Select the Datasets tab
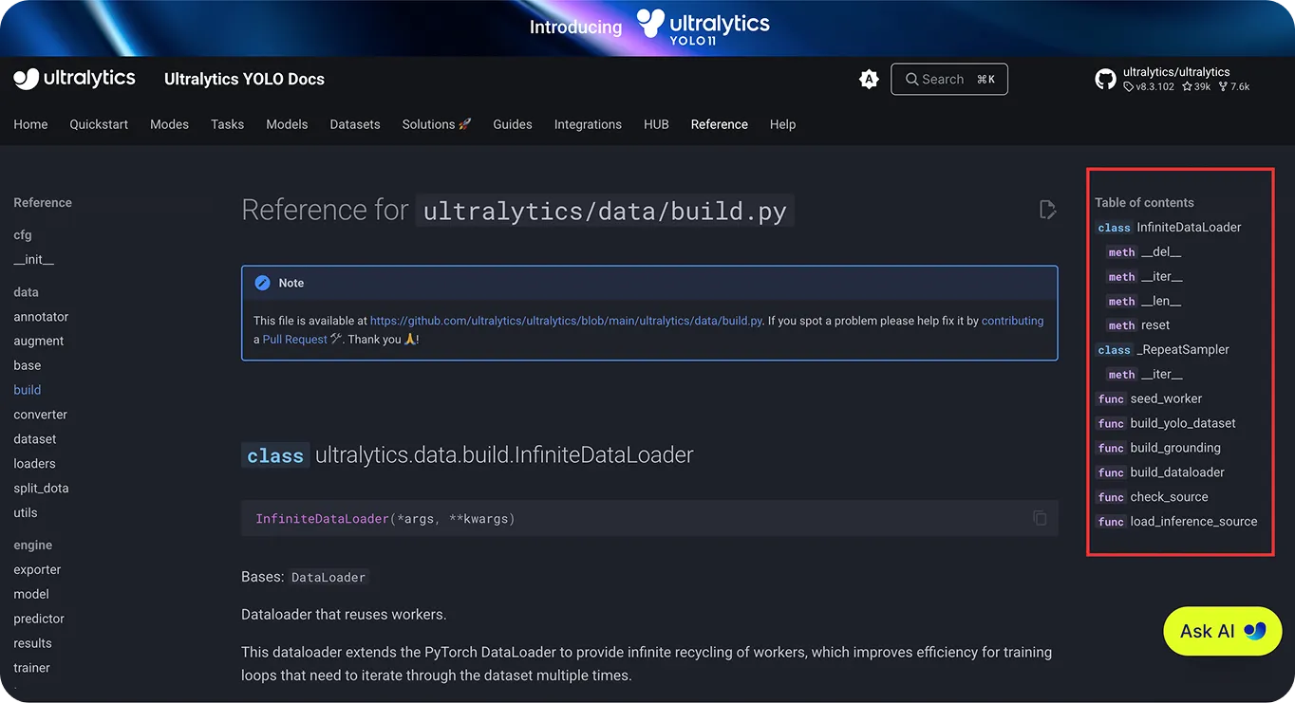Viewport: 1295px width, 703px height. [355, 124]
